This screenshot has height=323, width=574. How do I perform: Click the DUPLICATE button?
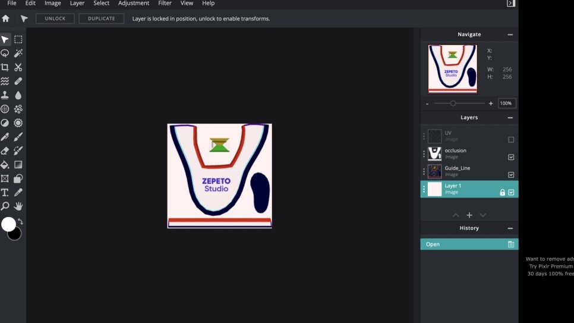(102, 18)
